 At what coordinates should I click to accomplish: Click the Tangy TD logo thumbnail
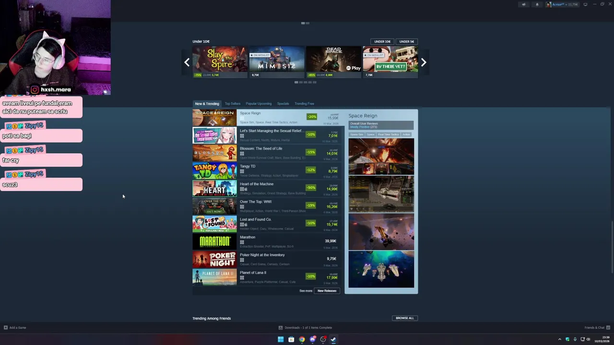(x=214, y=171)
